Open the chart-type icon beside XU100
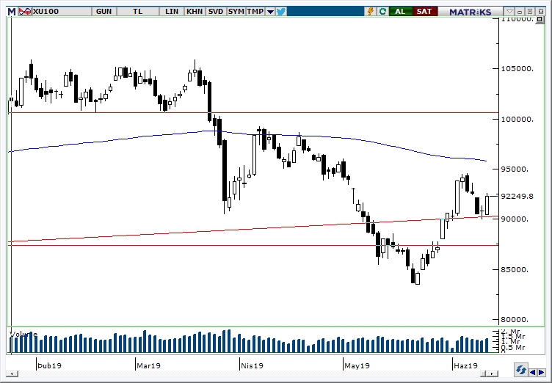552x383 pixels. click(25, 12)
